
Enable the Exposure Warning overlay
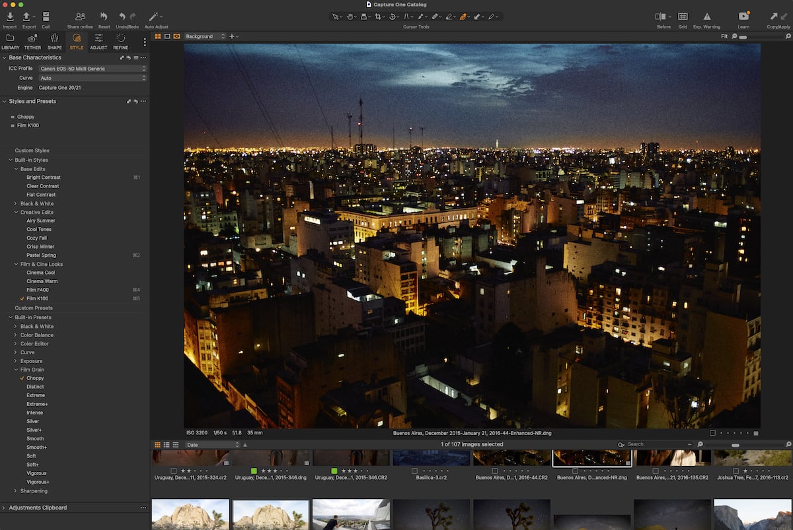click(x=706, y=18)
